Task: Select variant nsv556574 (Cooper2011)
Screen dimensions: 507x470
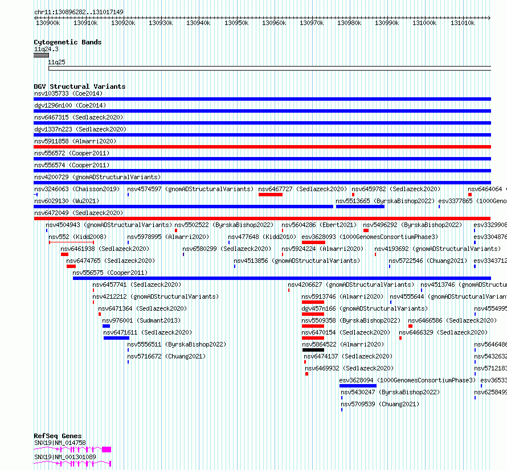Action: [x=262, y=171]
